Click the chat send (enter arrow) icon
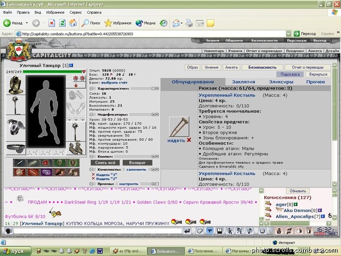This screenshot has width=341, height=256. click(188, 231)
